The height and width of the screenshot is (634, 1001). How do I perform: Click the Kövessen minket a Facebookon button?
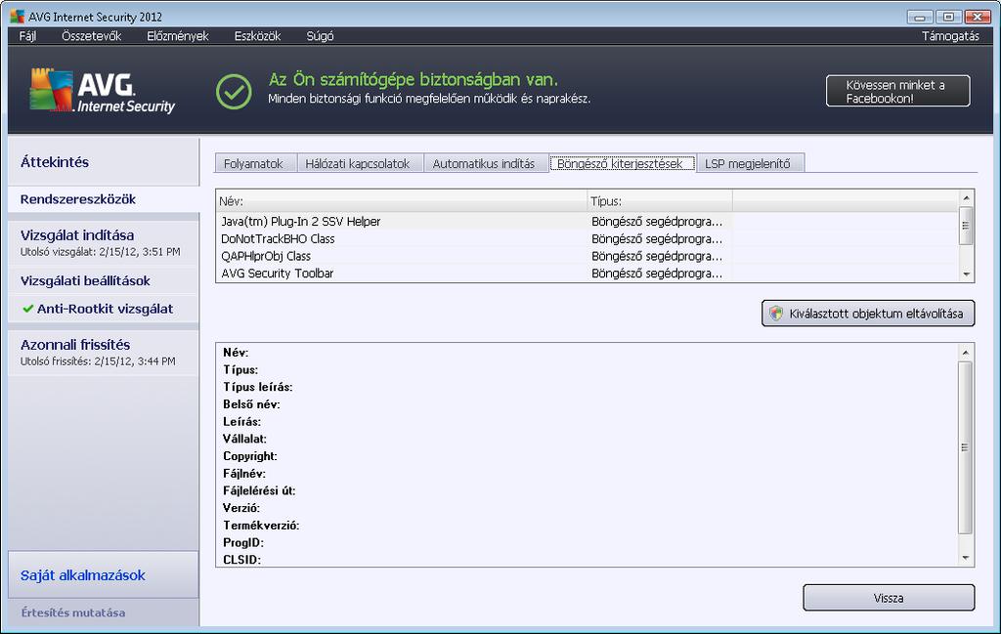point(897,91)
